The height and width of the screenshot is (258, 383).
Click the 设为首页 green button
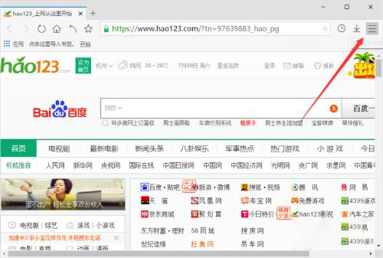83,66
